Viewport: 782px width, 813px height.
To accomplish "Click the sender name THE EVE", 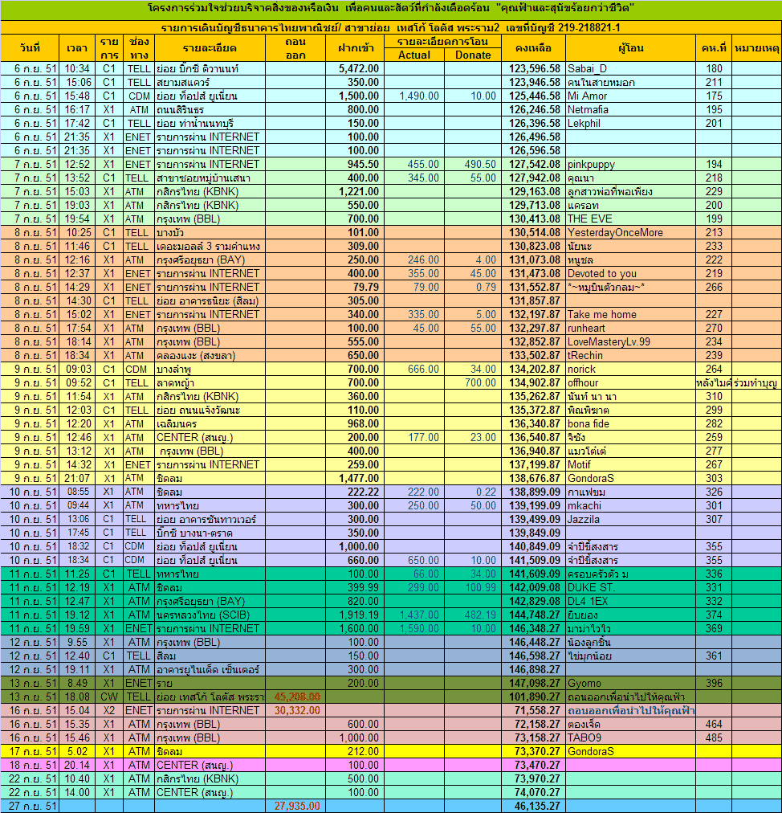I will pyautogui.click(x=589, y=219).
